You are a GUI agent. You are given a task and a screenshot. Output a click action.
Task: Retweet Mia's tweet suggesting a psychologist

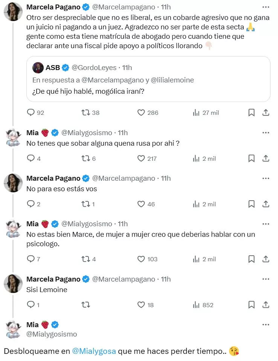click(84, 259)
